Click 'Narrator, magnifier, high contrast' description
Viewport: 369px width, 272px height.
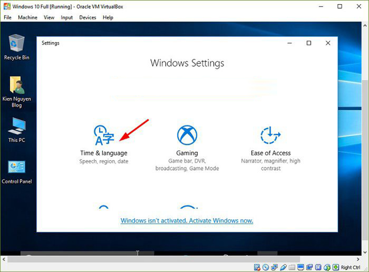(270, 165)
